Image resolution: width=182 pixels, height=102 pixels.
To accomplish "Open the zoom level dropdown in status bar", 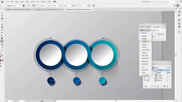I will point(12,101).
